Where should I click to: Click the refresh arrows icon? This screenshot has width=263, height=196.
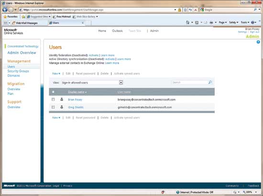point(190,10)
